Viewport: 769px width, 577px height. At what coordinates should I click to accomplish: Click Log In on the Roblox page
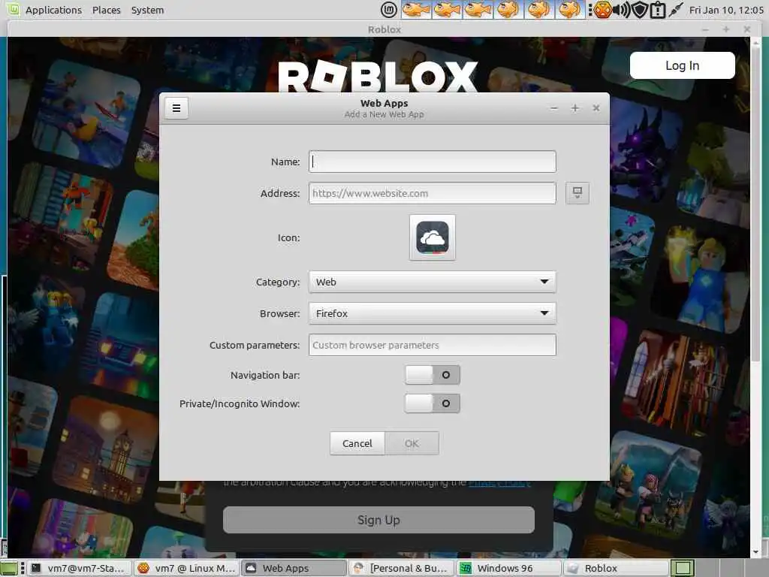point(682,65)
